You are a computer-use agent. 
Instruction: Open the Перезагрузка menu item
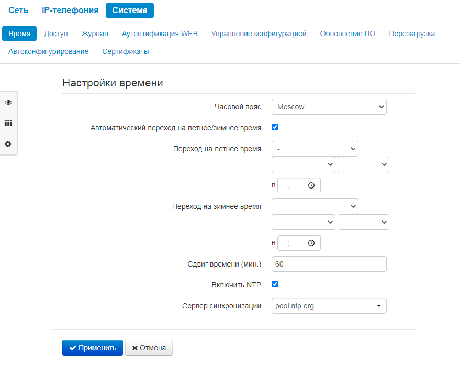point(412,34)
